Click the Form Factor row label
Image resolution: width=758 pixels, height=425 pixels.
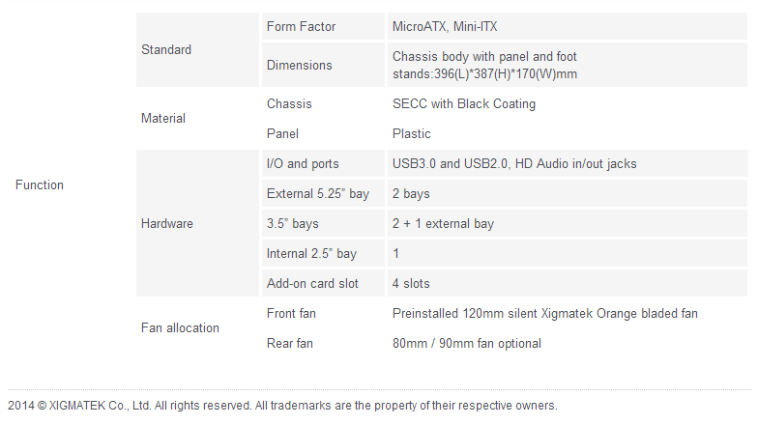301,27
